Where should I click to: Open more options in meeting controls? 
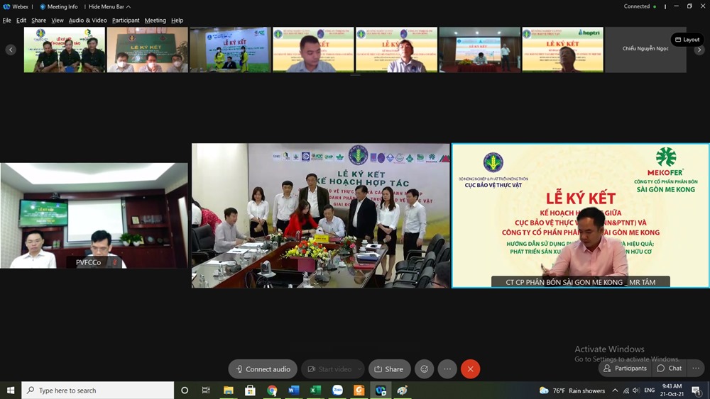[x=447, y=369]
